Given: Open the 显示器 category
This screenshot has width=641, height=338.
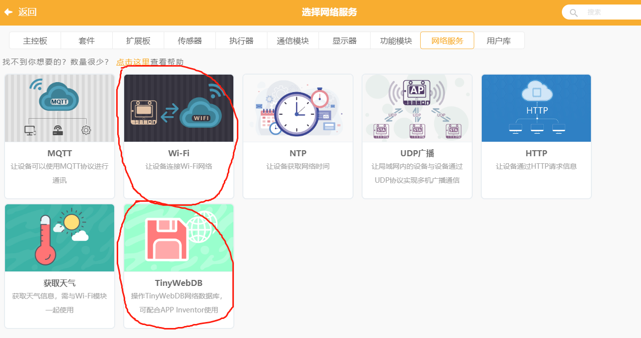Looking at the screenshot, I should click(345, 40).
